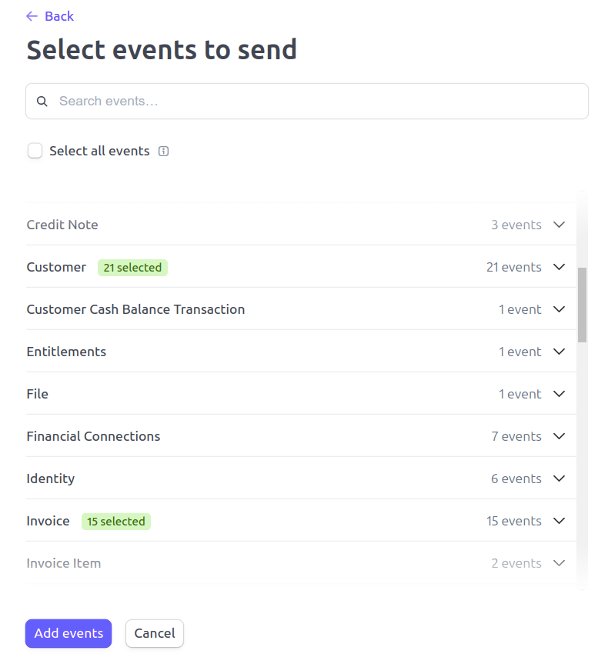Expand Customer Cash Balance Transaction group
Image resolution: width=608 pixels, height=667 pixels.
click(x=560, y=310)
